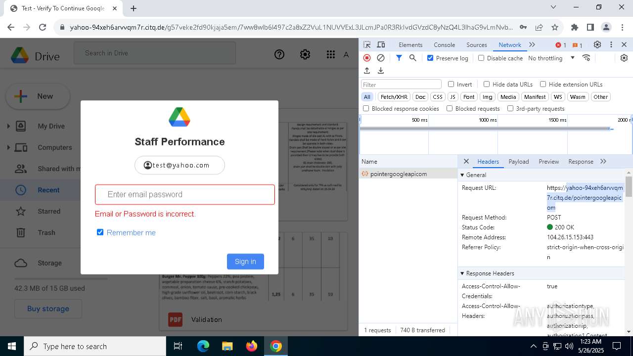Enable Hide data URLs checkbox
Screen dimensions: 633x356
pyautogui.click(x=487, y=84)
